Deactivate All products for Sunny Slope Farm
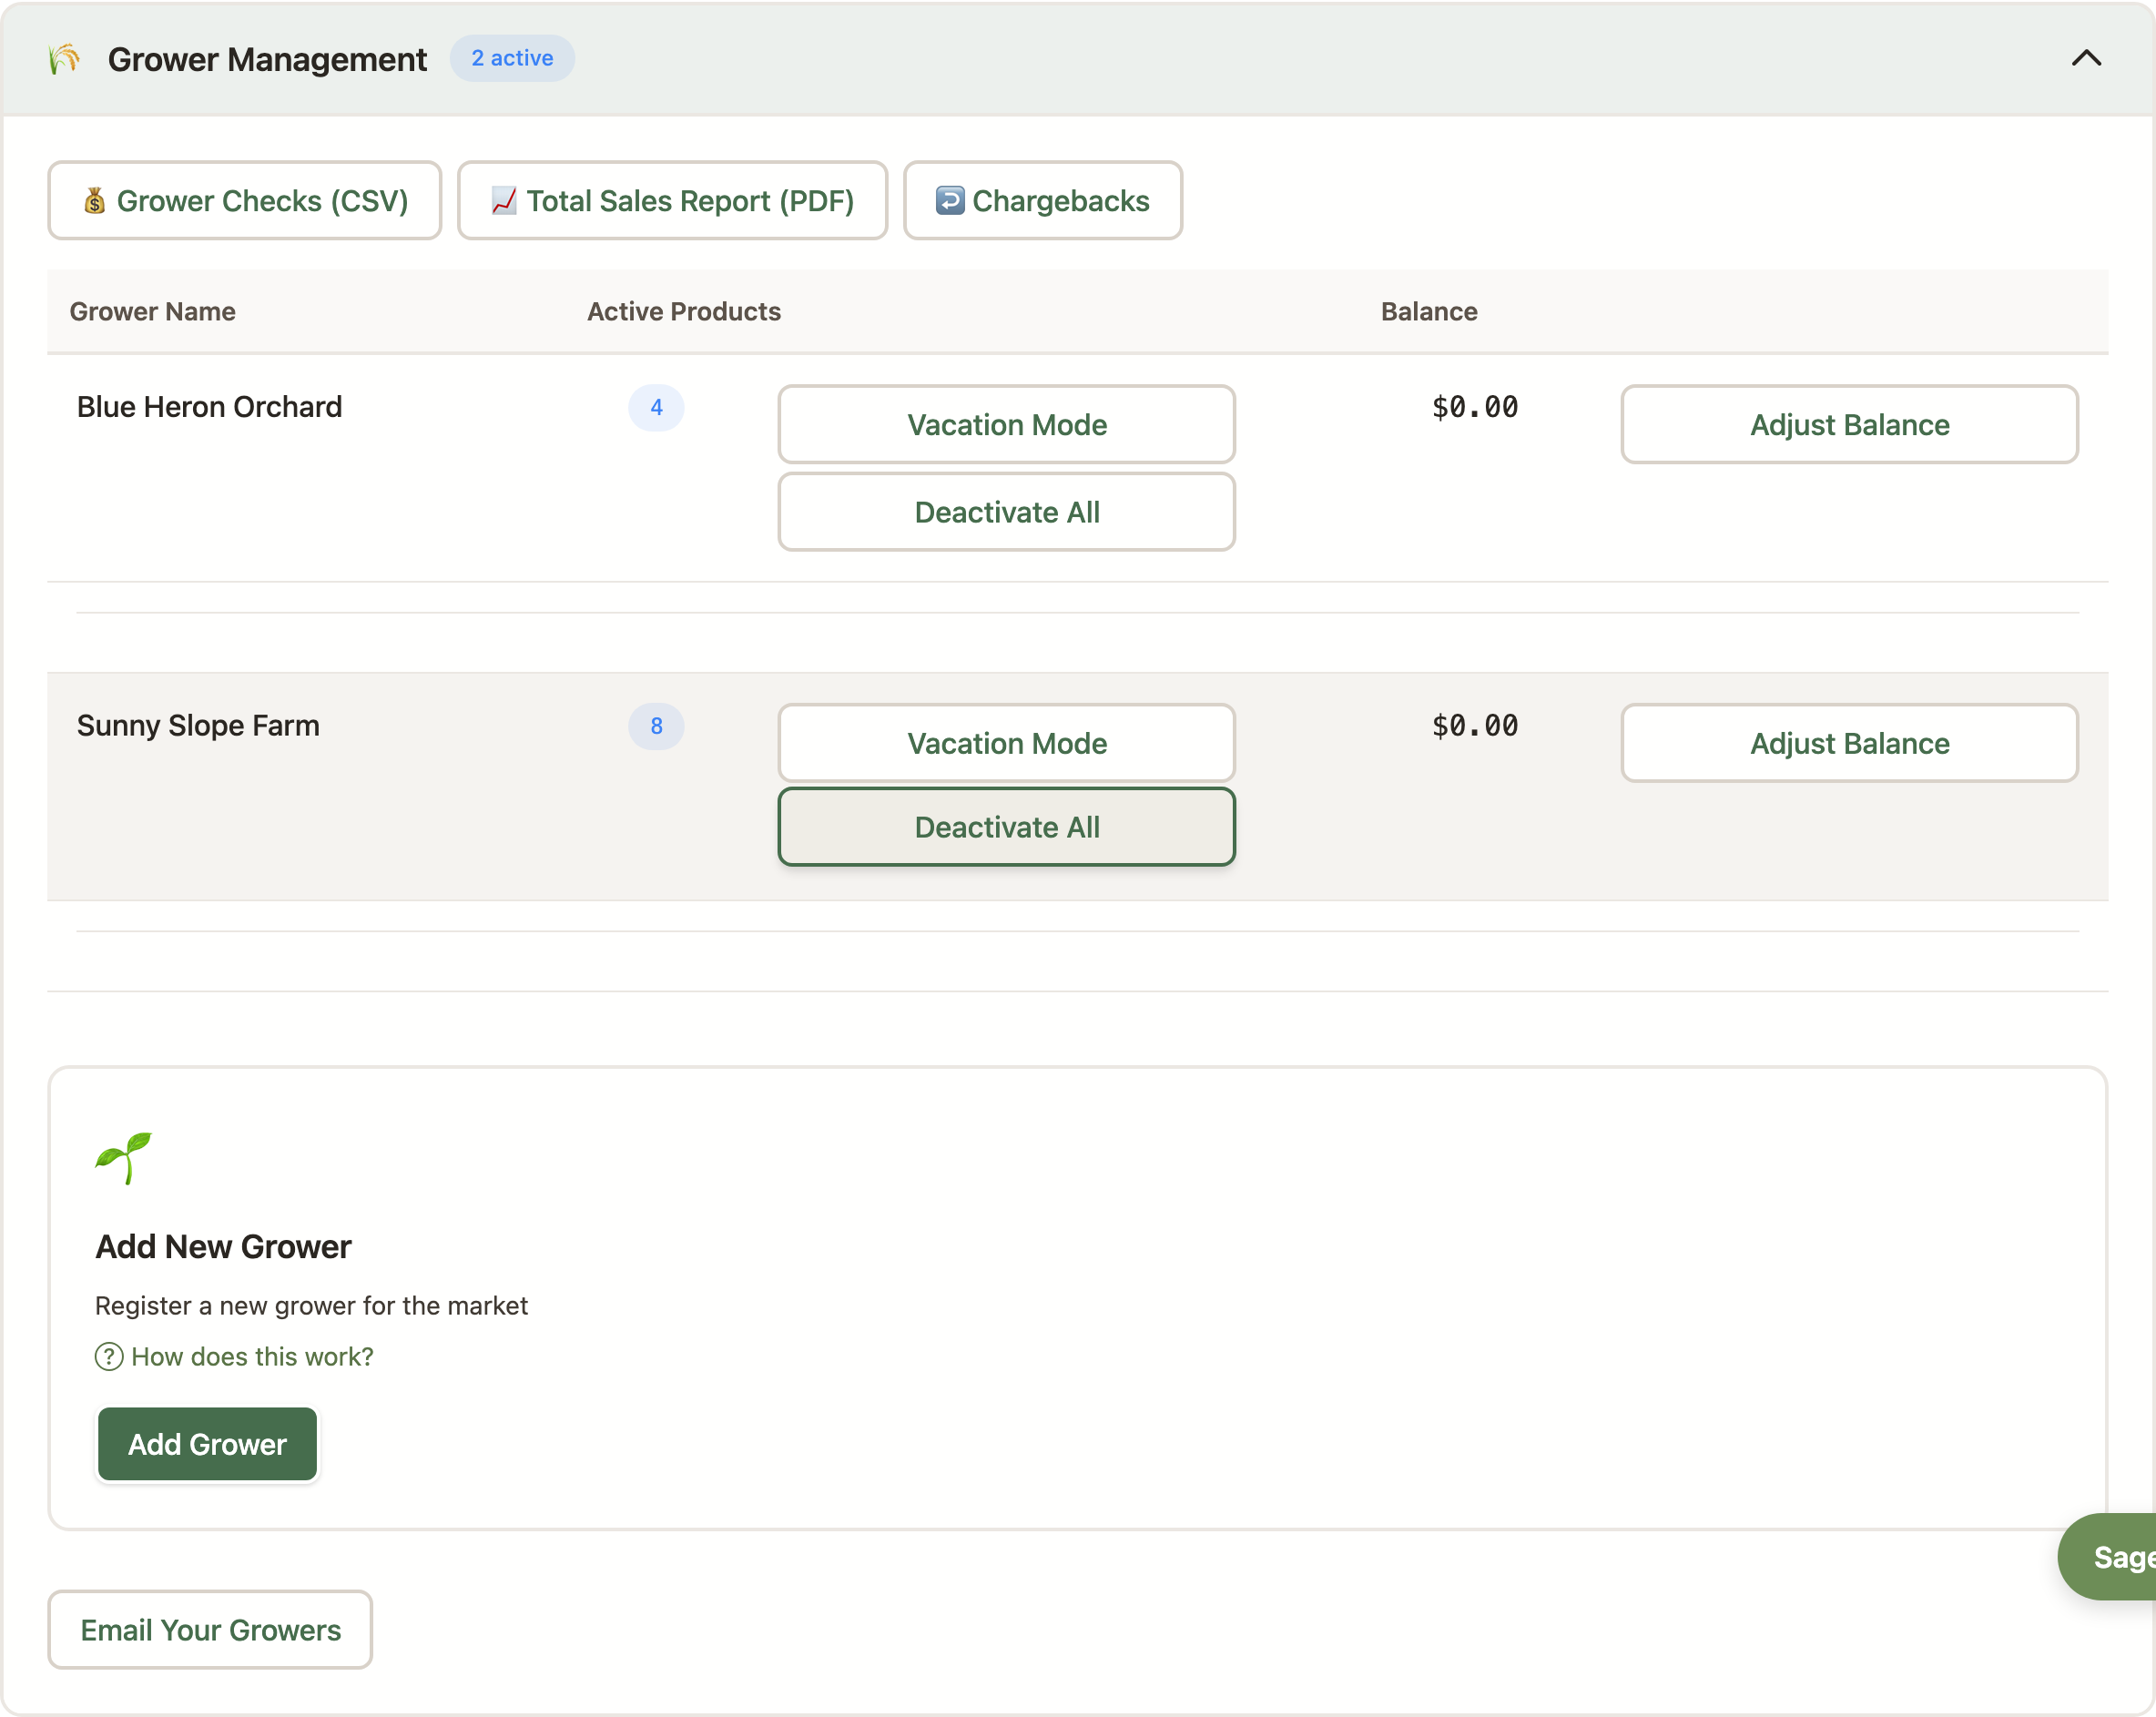The width and height of the screenshot is (2156, 1717). [x=1007, y=827]
